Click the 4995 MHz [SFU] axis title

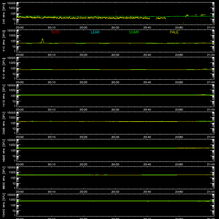pos(4,150)
